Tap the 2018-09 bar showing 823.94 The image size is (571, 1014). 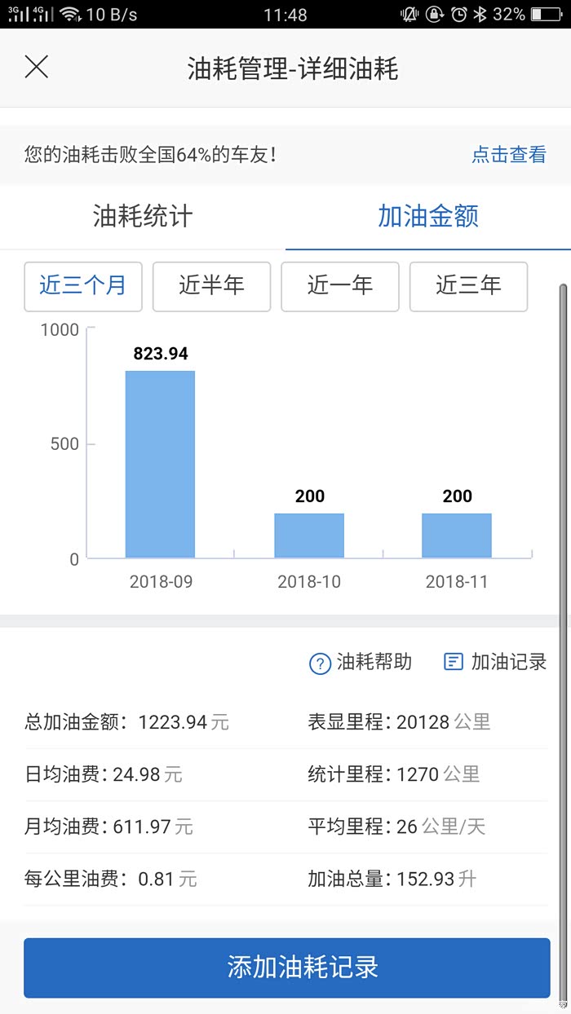pos(160,465)
